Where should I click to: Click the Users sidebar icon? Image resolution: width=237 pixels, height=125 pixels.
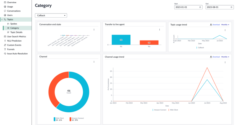pyautogui.click(x=5, y=15)
